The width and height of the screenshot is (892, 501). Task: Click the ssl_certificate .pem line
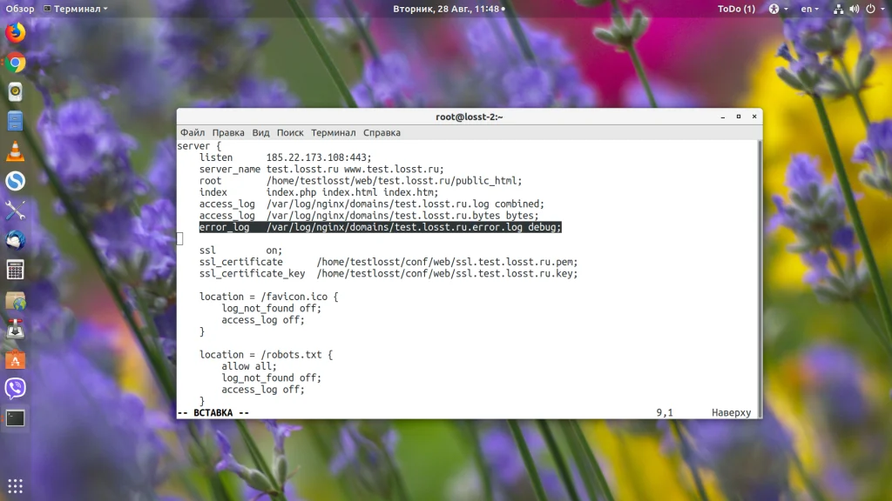coord(389,262)
